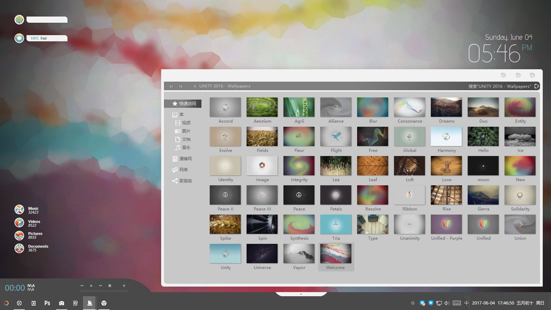Expand the hidden caret above the taskbar center

click(302, 294)
